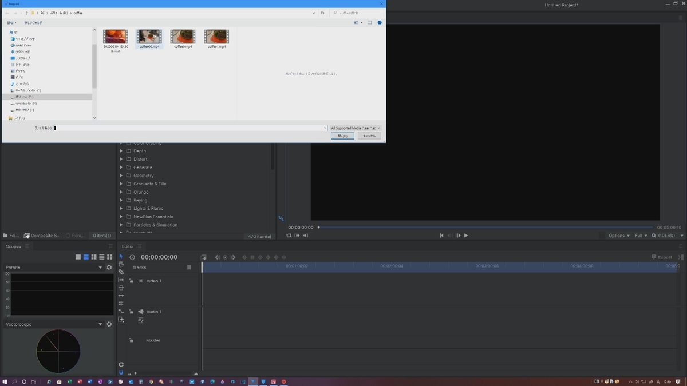
Task: Open the Organize menu in Import dialog
Action: point(11,23)
